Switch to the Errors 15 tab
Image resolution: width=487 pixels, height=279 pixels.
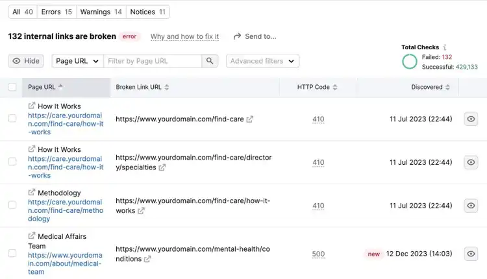point(56,12)
